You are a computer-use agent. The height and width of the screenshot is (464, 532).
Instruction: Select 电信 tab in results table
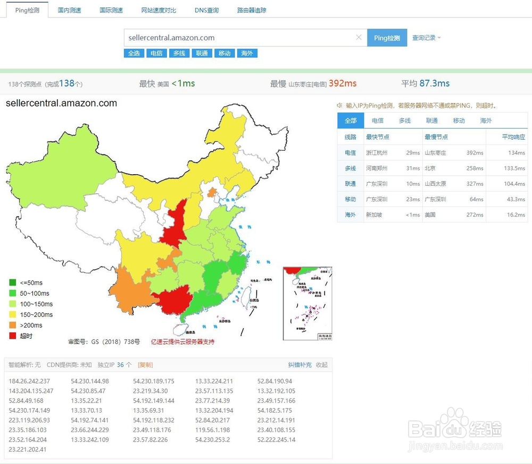coord(377,121)
